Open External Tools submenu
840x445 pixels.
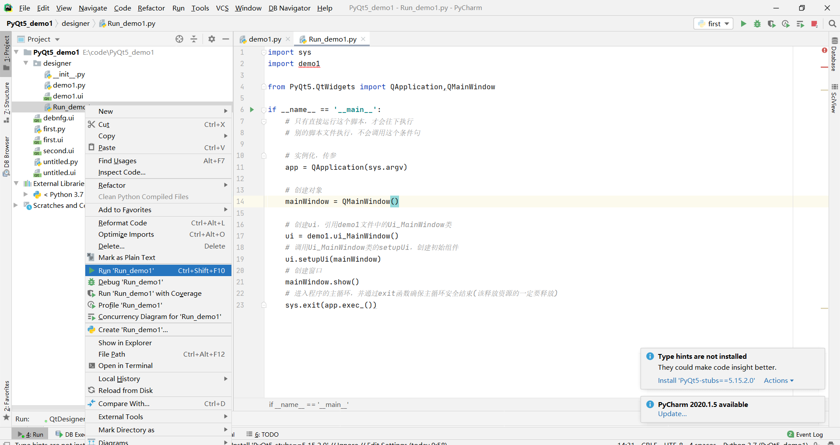click(158, 417)
